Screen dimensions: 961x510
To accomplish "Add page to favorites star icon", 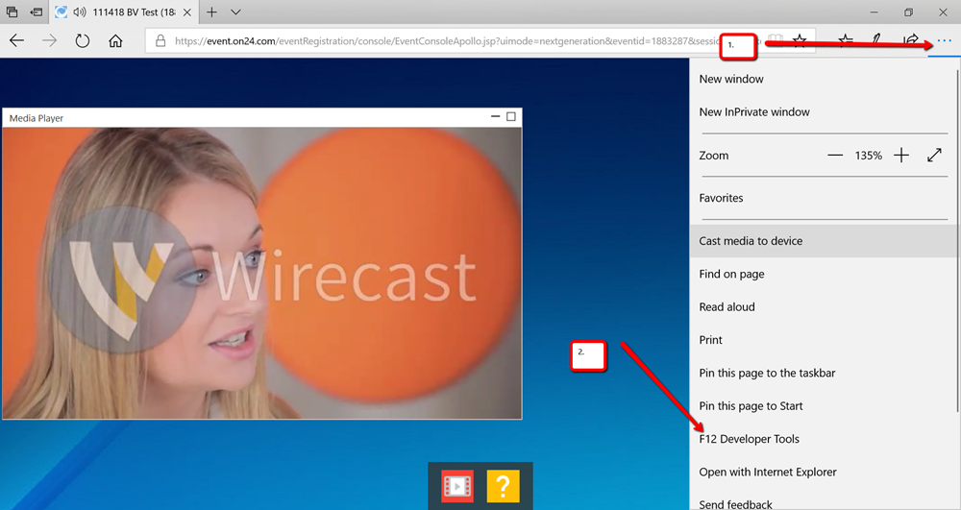I will pyautogui.click(x=800, y=41).
